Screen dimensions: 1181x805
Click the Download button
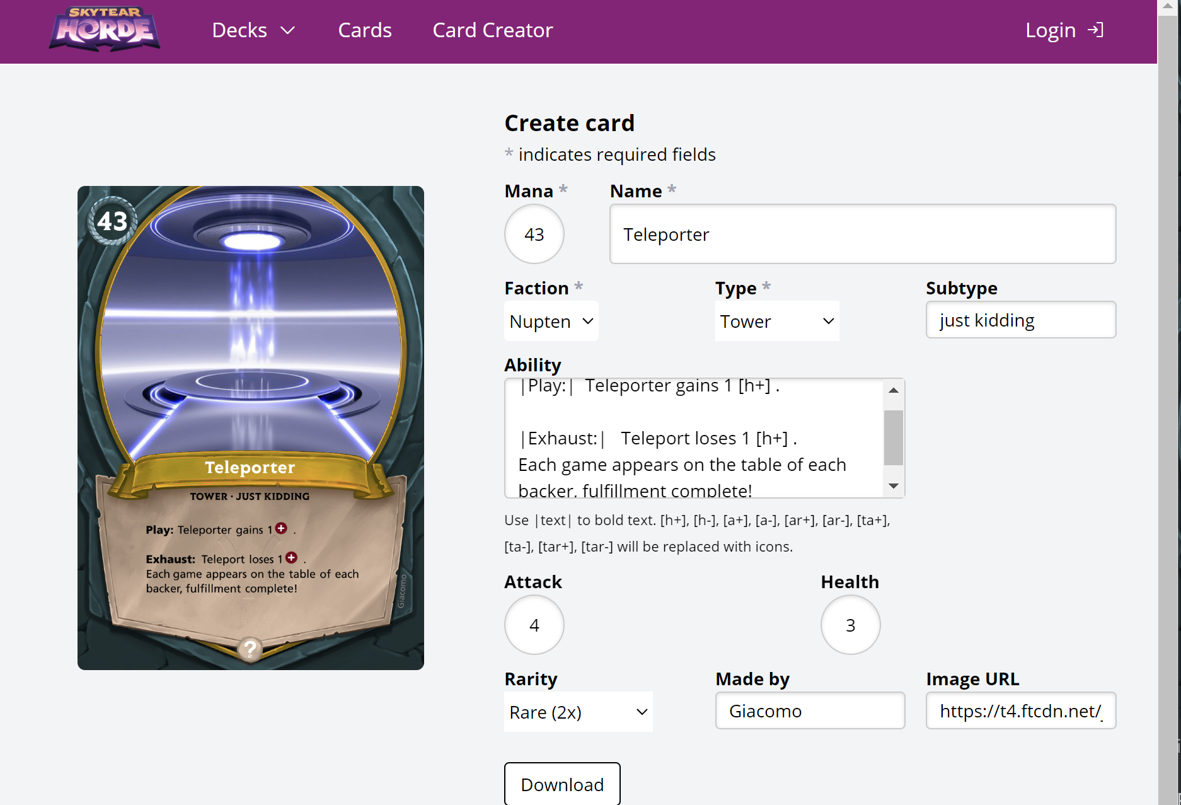pyautogui.click(x=562, y=784)
